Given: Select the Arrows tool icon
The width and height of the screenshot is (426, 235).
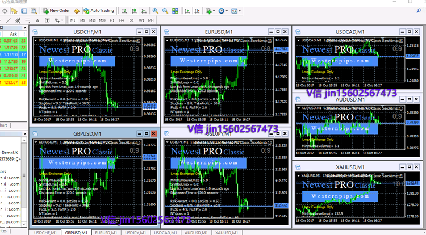Looking at the screenshot, I should [x=57, y=20].
